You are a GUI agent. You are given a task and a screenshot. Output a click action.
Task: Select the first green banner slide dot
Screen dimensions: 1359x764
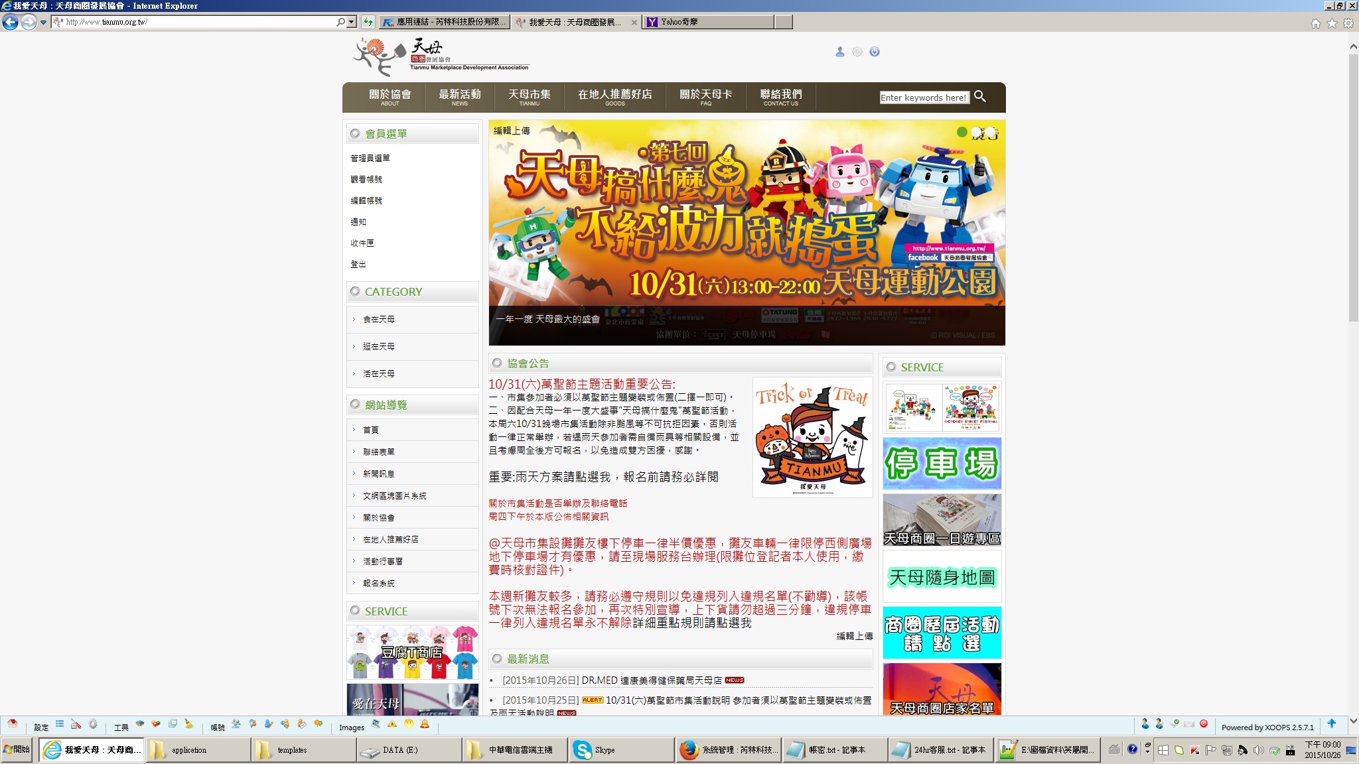tap(962, 132)
